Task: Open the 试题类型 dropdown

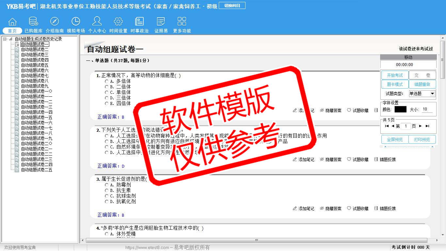Action: pos(432,94)
